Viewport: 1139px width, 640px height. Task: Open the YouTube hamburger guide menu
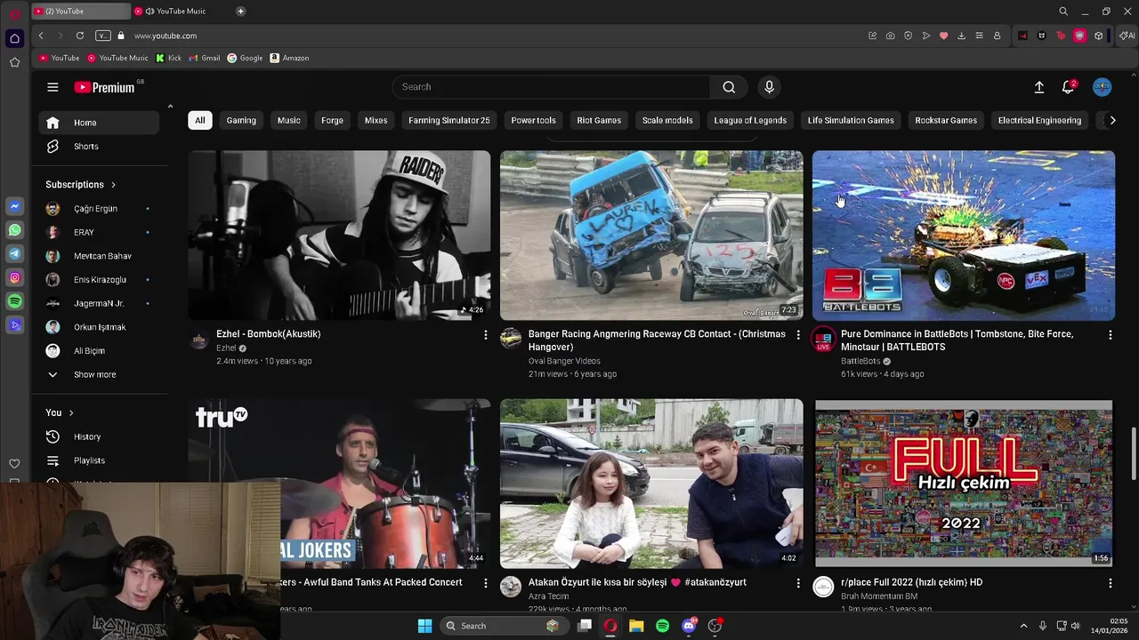[x=53, y=87]
